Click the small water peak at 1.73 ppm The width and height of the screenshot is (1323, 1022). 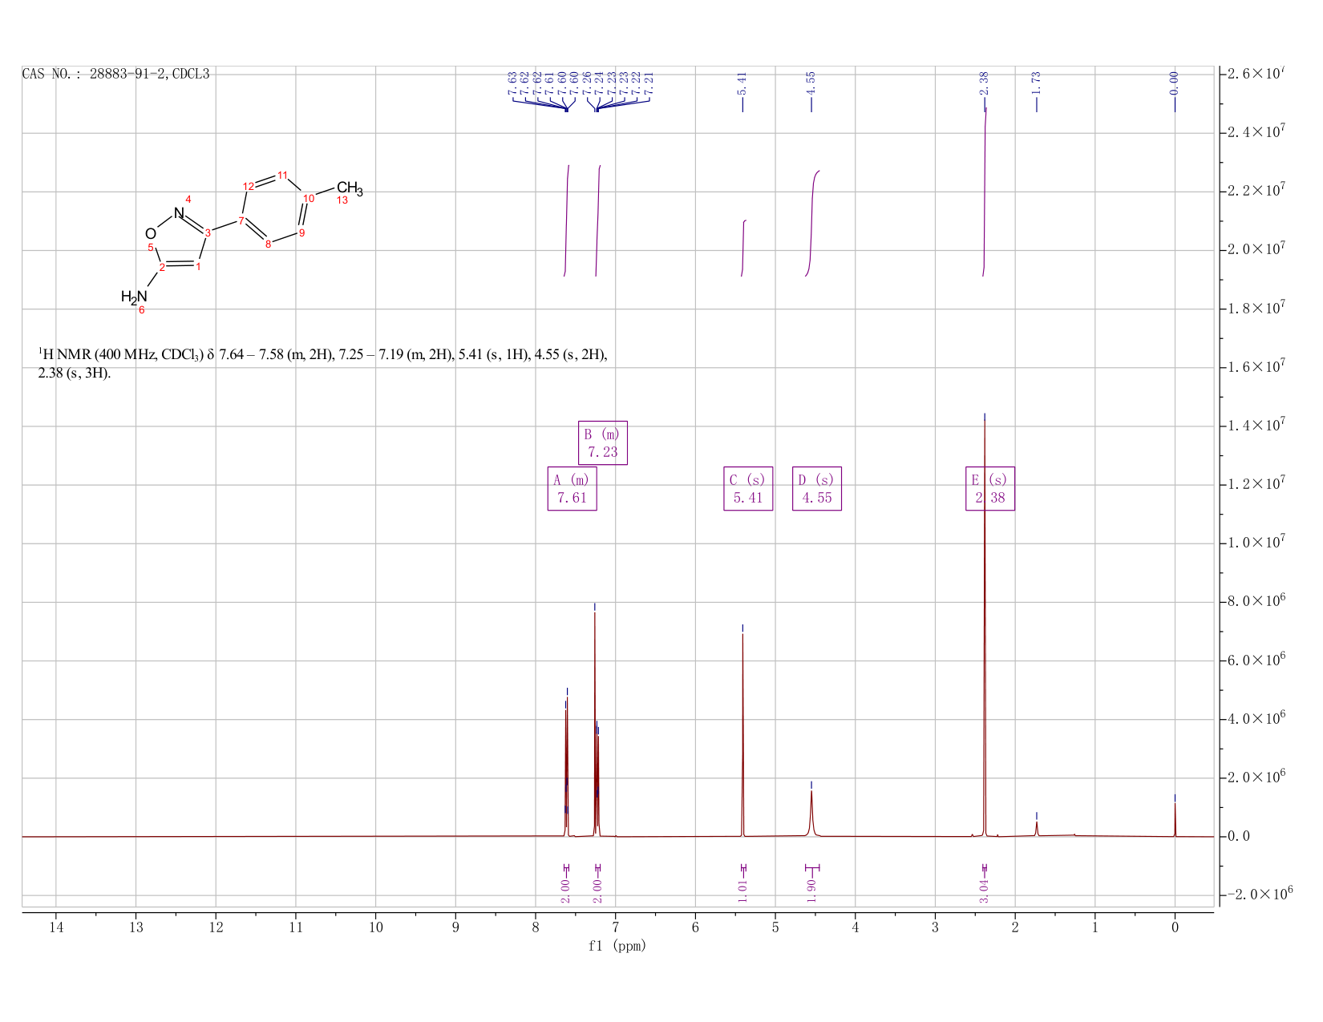click(1036, 828)
